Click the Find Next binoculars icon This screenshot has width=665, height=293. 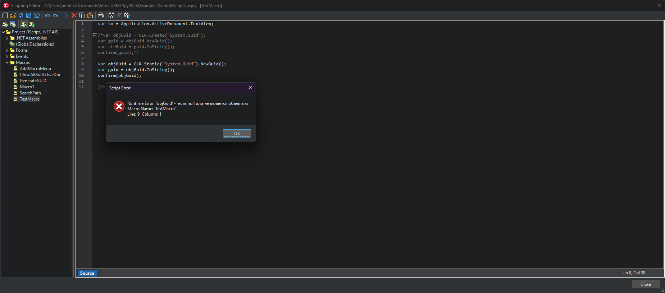click(x=119, y=15)
